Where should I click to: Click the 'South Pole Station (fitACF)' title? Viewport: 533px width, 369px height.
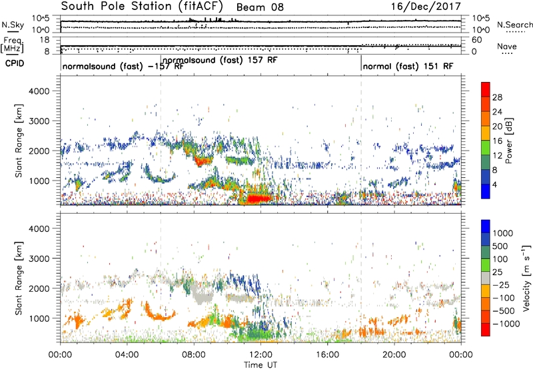(142, 6)
